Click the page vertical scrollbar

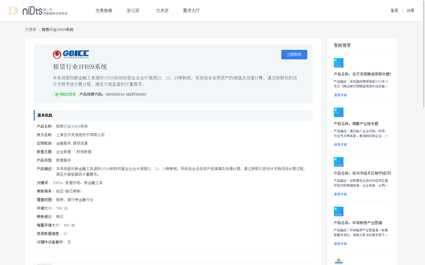[424, 54]
